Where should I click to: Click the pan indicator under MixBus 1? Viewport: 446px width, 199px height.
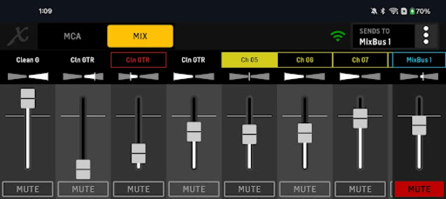click(419, 77)
